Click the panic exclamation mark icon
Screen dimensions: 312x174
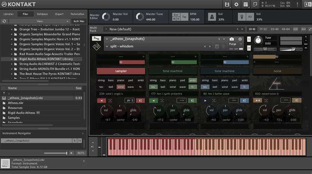coord(297,4)
